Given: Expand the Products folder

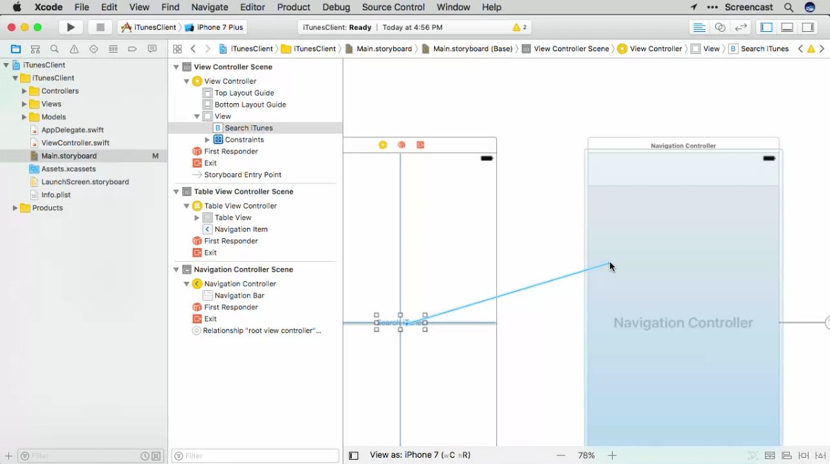Looking at the screenshot, I should 15,208.
